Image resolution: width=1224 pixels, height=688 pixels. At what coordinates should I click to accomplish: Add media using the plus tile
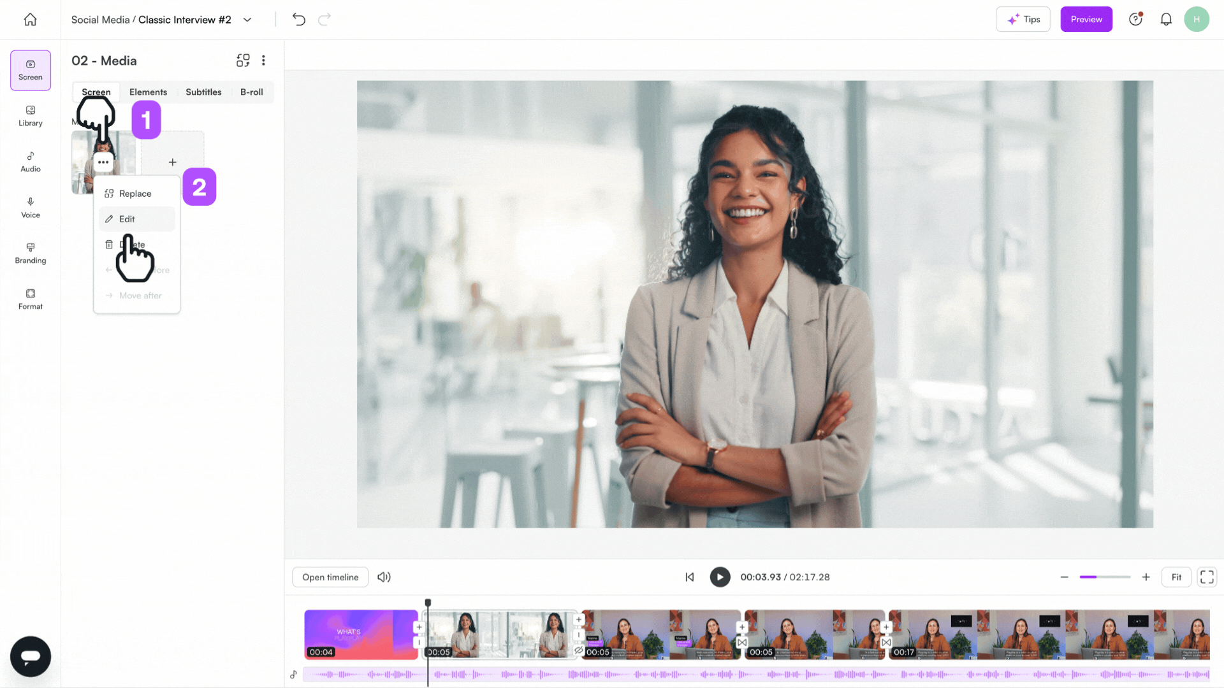pyautogui.click(x=173, y=162)
